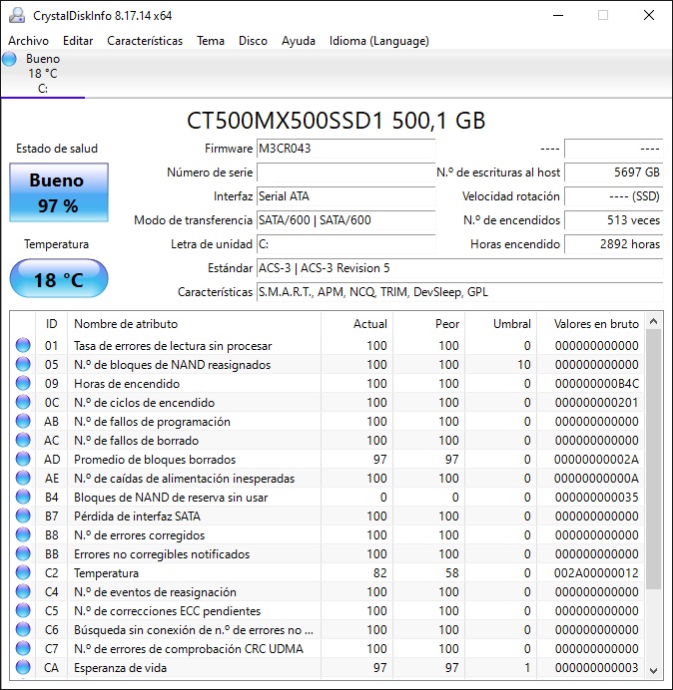
Task: Click the Interfaz field Serial ATA
Action: [345, 196]
